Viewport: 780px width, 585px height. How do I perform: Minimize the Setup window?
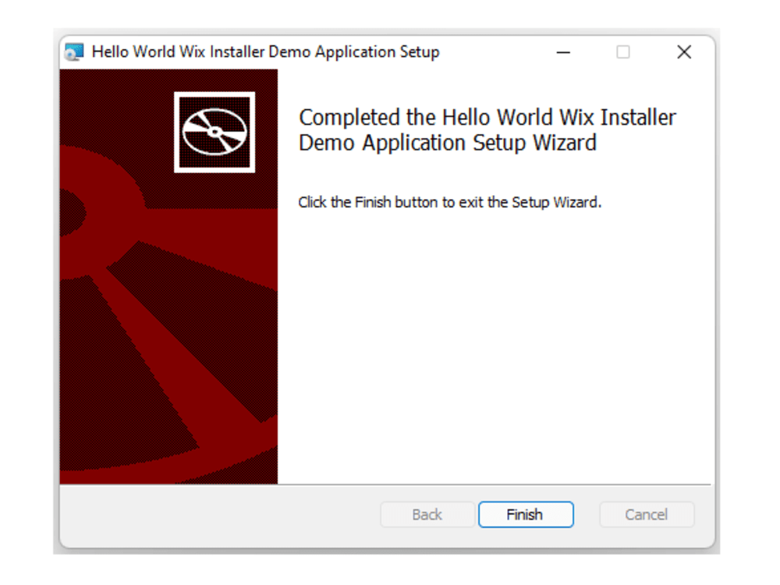tap(563, 51)
